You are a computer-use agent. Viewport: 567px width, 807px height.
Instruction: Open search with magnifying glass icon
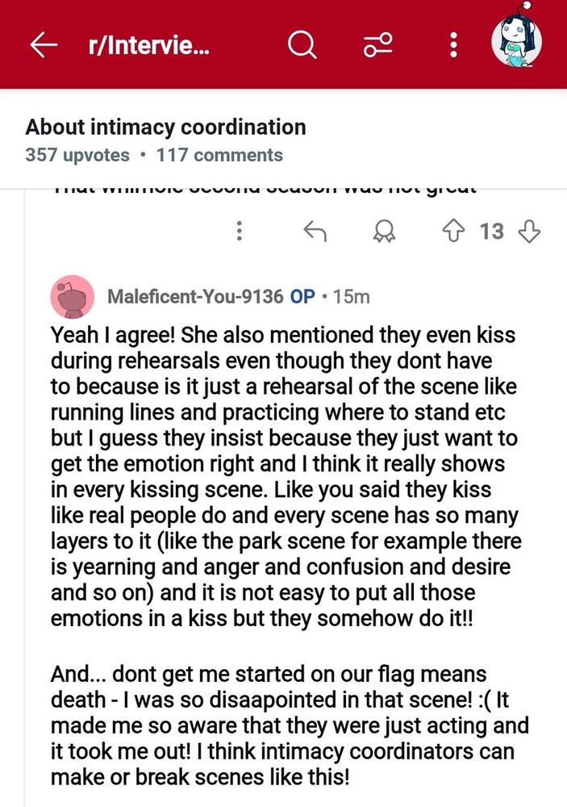click(302, 44)
